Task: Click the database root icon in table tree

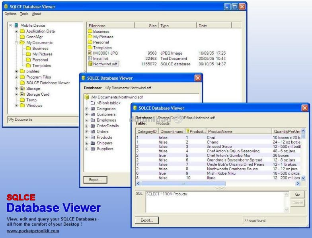Action: tap(87, 97)
